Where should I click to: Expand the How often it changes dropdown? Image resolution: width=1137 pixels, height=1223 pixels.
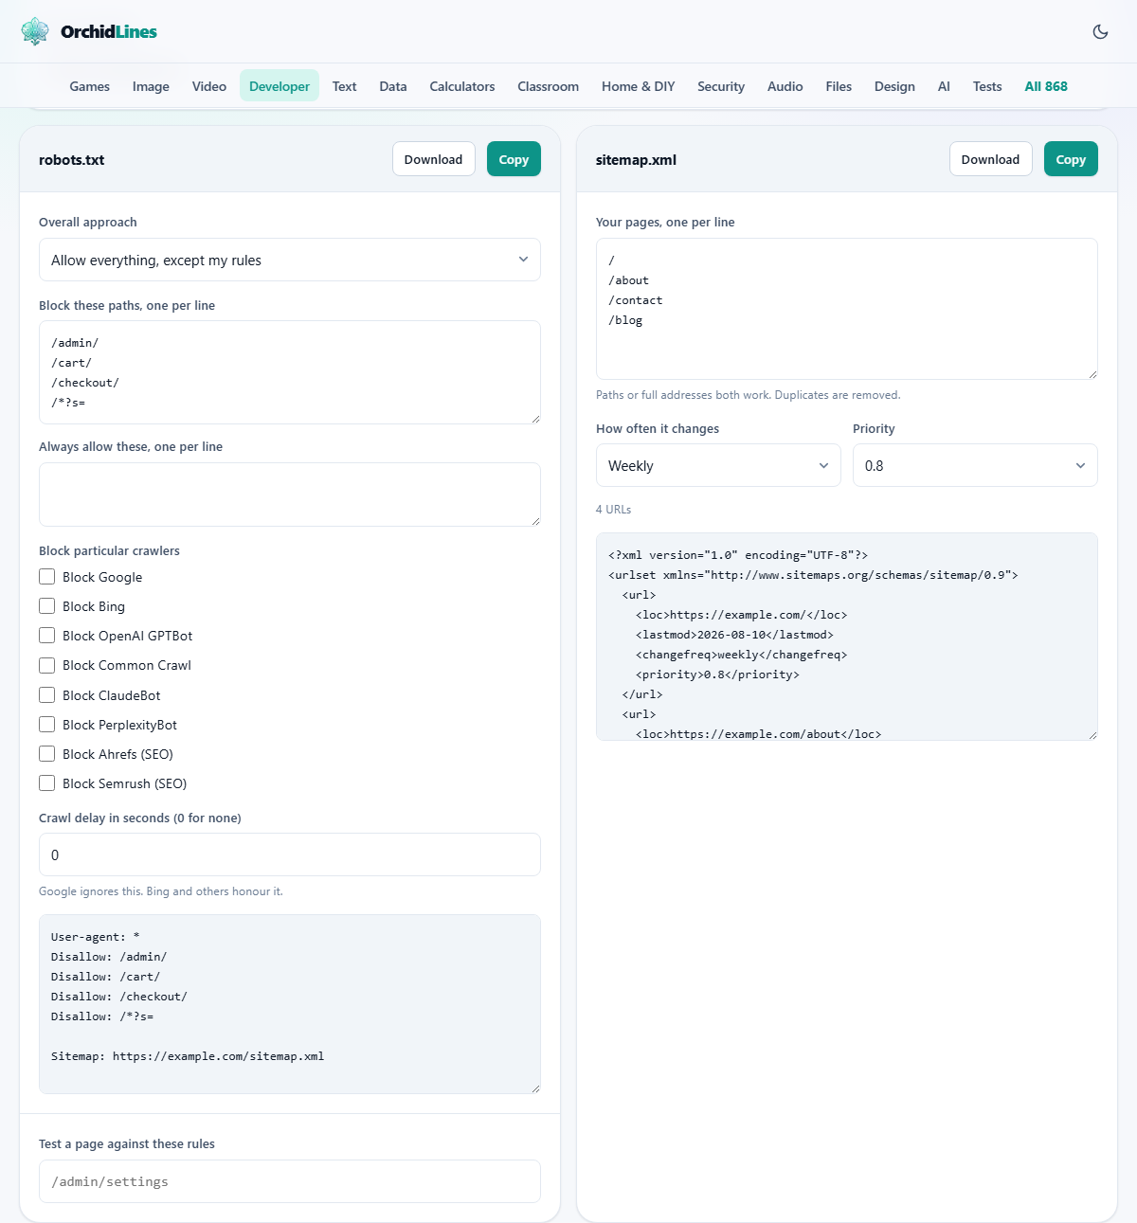(718, 465)
